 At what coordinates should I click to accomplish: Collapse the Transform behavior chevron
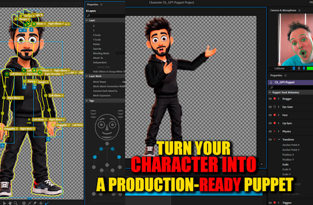(x=279, y=140)
